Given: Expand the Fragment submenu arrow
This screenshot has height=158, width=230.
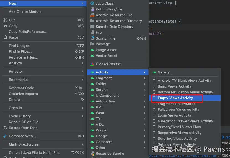Looking at the screenshot, I should [144, 78].
